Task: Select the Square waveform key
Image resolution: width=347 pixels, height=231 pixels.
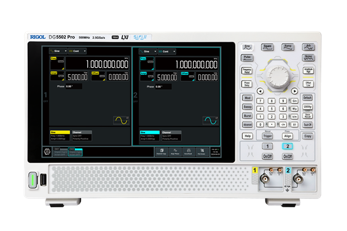Action: point(267,47)
